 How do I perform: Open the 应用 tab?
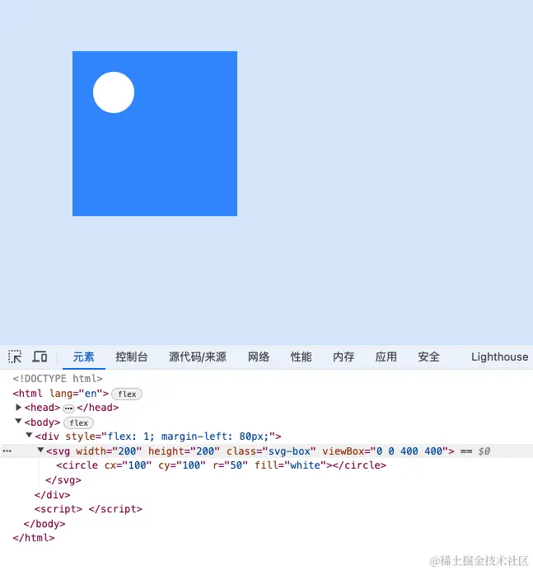[386, 356]
